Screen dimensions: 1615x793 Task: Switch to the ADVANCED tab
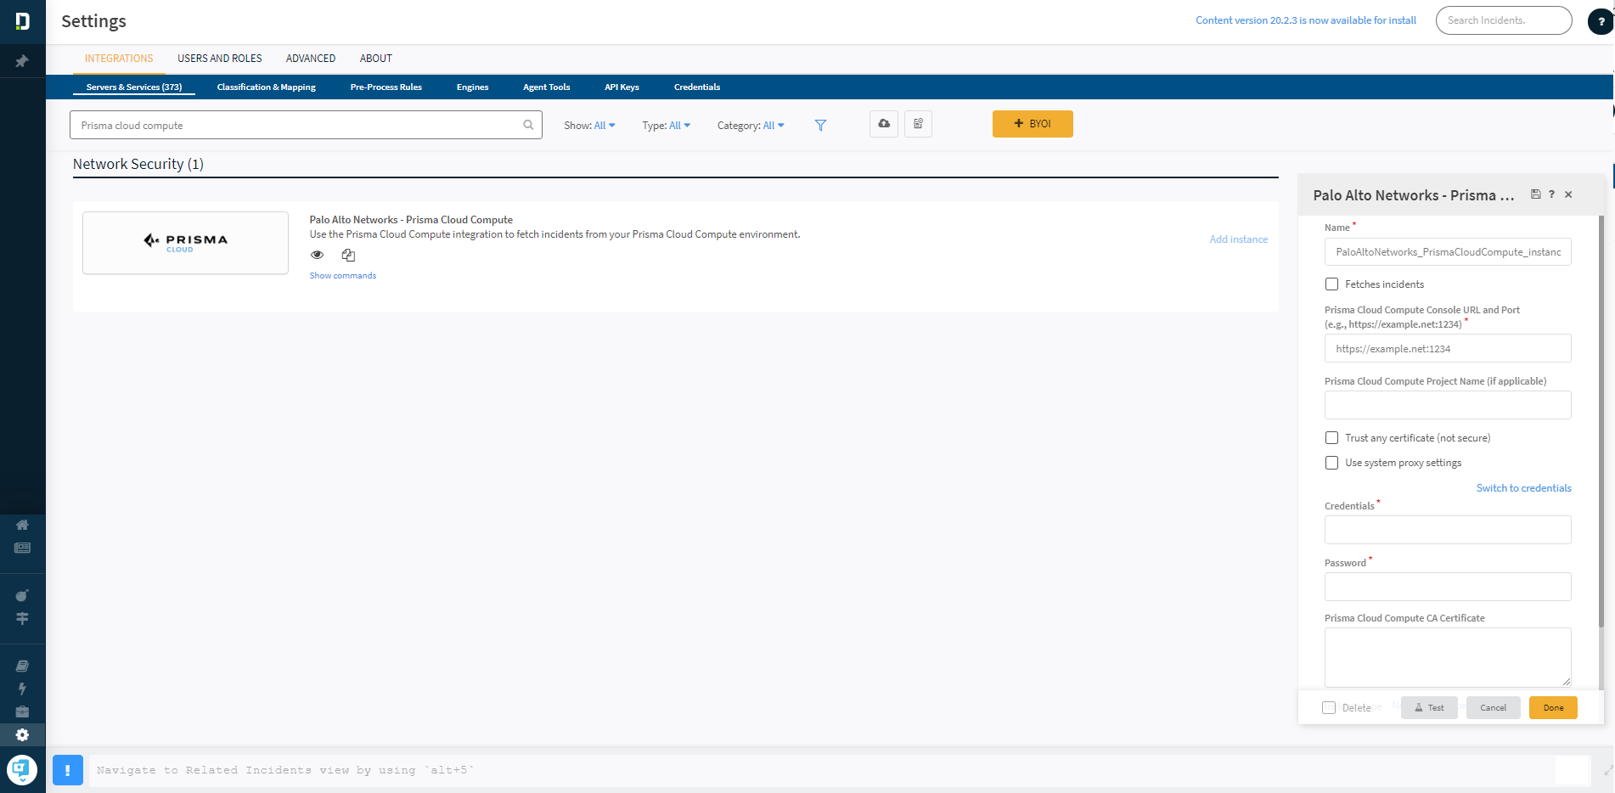[311, 59]
